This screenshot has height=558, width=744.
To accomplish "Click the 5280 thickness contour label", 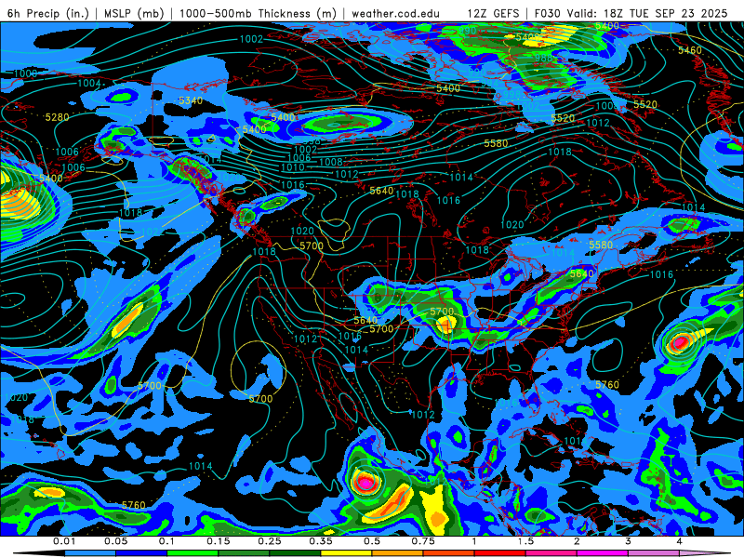I will 57,117.
